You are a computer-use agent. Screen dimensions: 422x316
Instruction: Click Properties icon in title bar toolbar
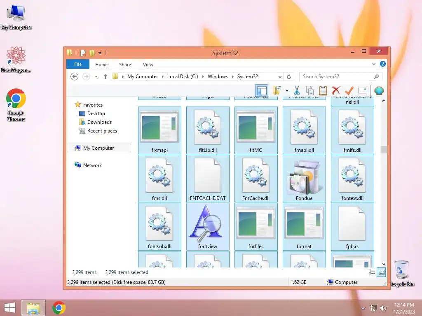[83, 53]
